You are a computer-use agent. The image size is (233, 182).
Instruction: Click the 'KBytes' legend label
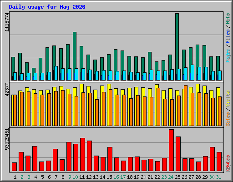coord(228,163)
